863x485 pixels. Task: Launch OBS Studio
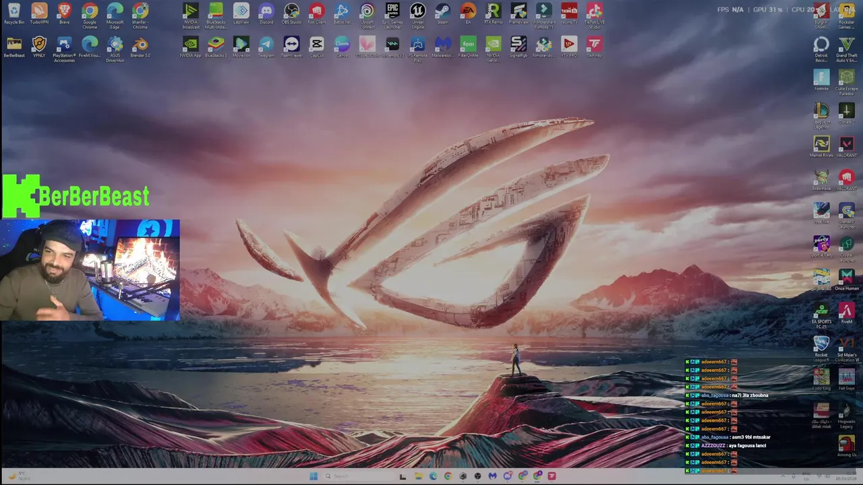coord(291,13)
